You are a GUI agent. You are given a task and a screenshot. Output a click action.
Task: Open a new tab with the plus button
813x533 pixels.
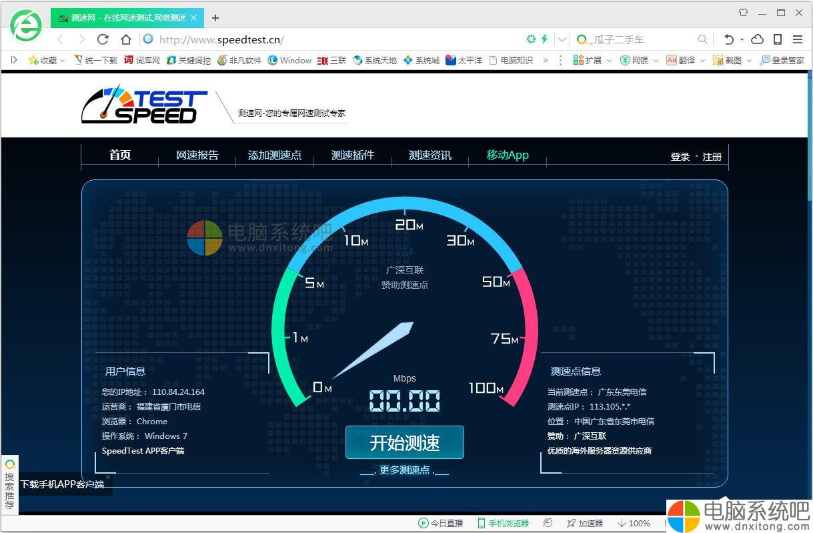(x=215, y=18)
